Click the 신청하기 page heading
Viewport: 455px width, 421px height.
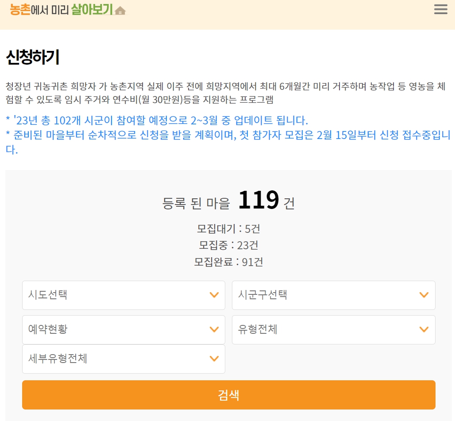pyautogui.click(x=33, y=57)
